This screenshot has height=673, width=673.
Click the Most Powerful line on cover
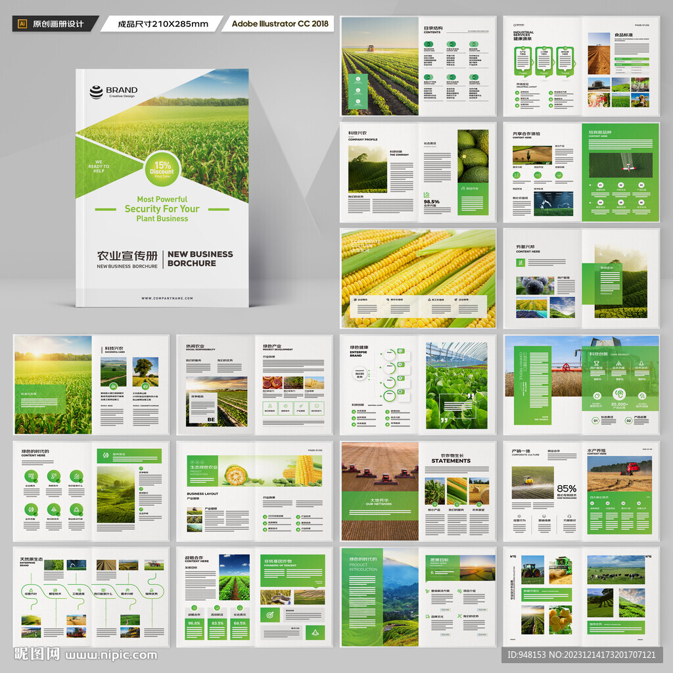162,199
